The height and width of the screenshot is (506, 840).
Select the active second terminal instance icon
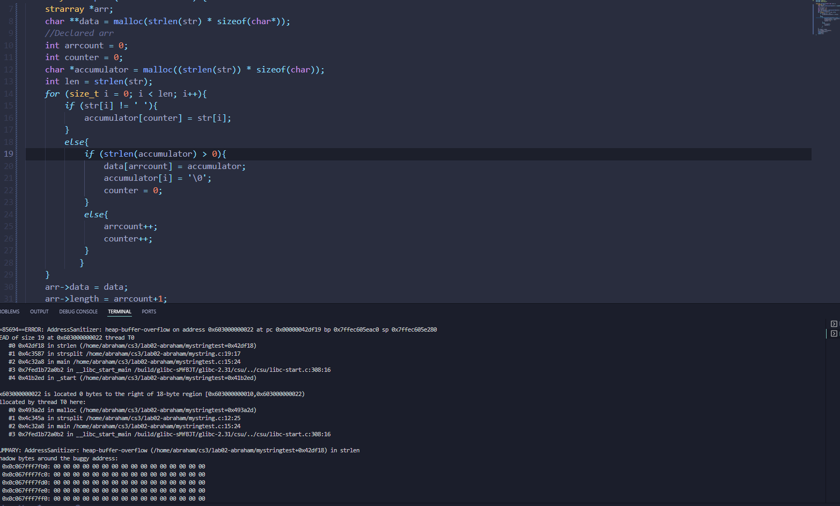(x=834, y=334)
